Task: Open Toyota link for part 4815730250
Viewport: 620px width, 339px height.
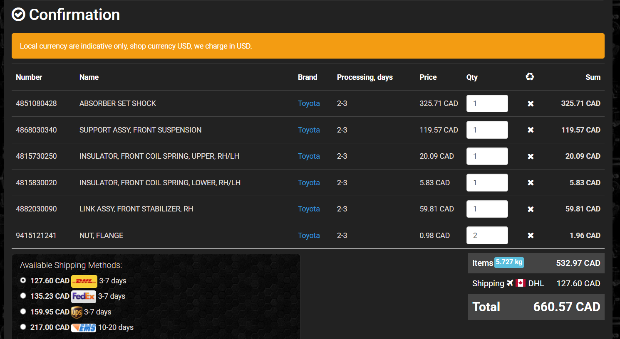Action: click(309, 156)
